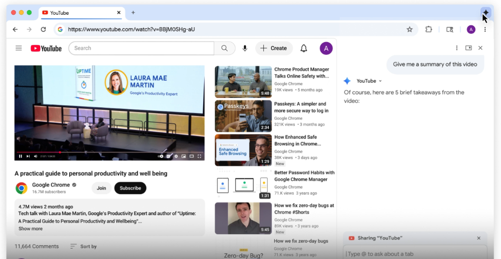Open a new tab with plus button
The height and width of the screenshot is (259, 501).
click(133, 12)
